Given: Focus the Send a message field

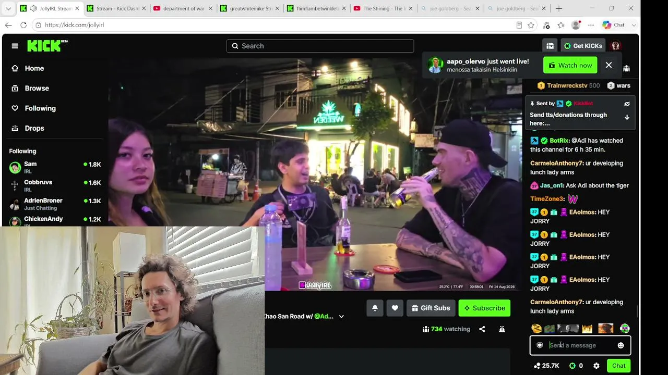Looking at the screenshot, I should click(580, 345).
